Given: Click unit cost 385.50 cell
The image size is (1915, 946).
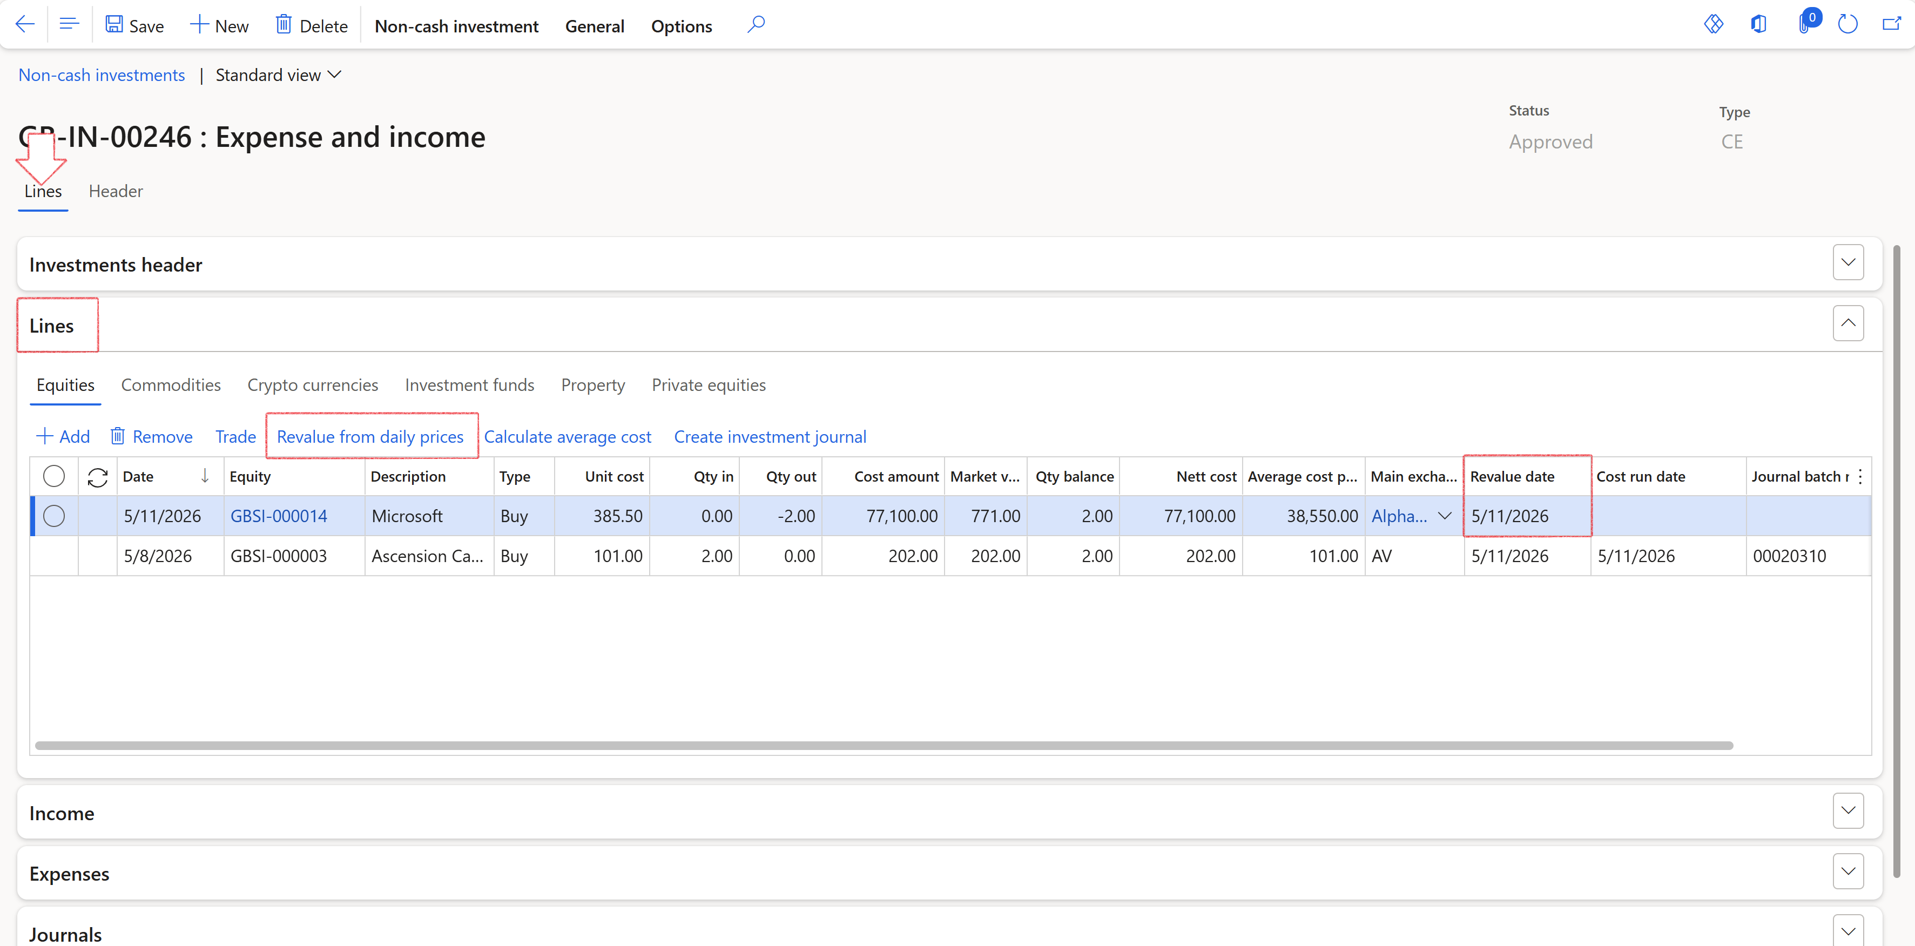Looking at the screenshot, I should coord(602,516).
